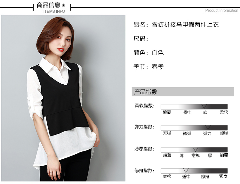Image resolution: width=240 pixels, height=184 pixels.
Task: Click the 修身指数 triangle marker
Action: click(186, 170)
